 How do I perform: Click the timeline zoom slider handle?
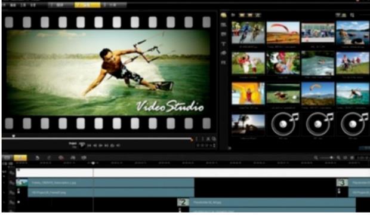[332, 158]
